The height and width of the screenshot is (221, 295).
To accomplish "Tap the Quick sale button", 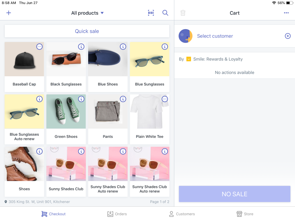I will (87, 31).
